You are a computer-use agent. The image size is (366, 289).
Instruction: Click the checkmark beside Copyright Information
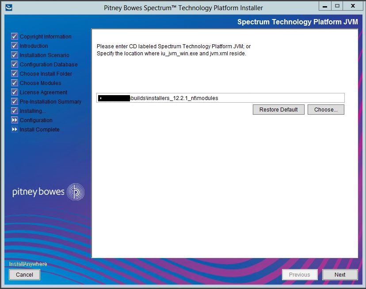pyautogui.click(x=15, y=36)
